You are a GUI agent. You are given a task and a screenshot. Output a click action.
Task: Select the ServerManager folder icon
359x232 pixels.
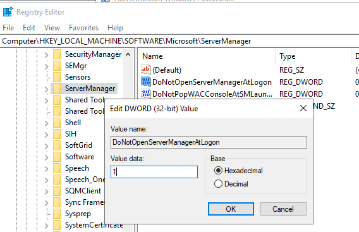(57, 89)
